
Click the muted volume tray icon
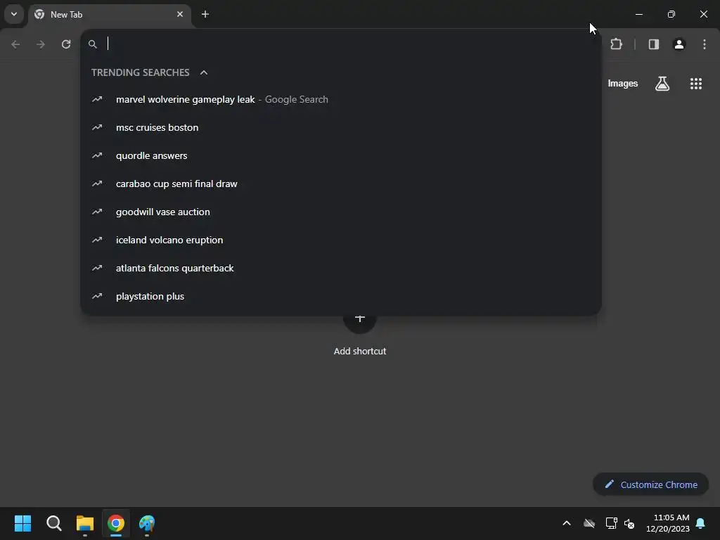pos(629,523)
